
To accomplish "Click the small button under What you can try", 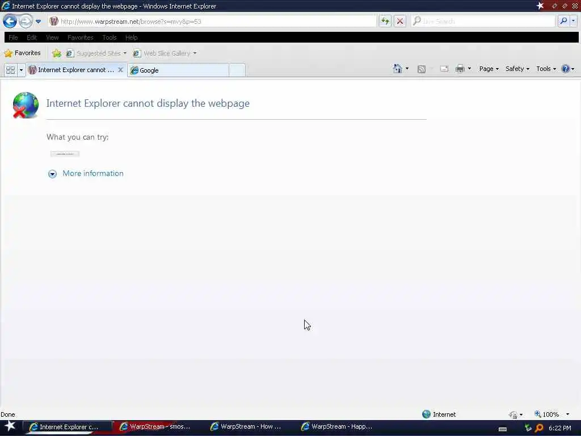I will tap(65, 154).
